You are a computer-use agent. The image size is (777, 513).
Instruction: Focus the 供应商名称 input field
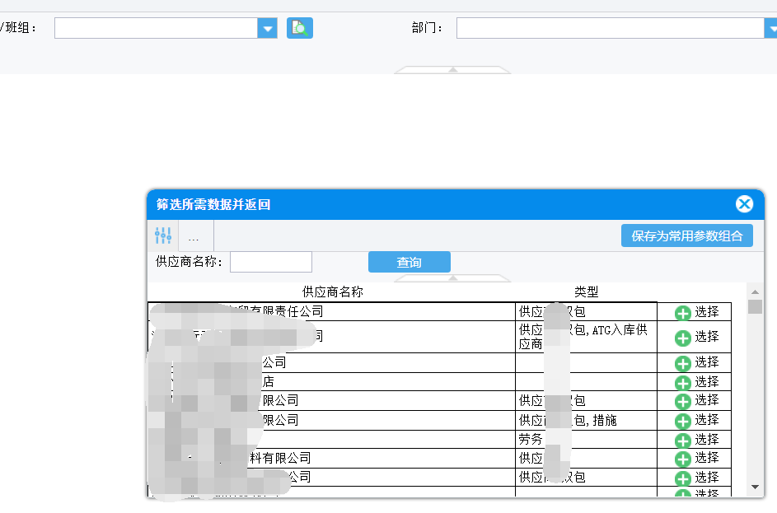(x=271, y=262)
